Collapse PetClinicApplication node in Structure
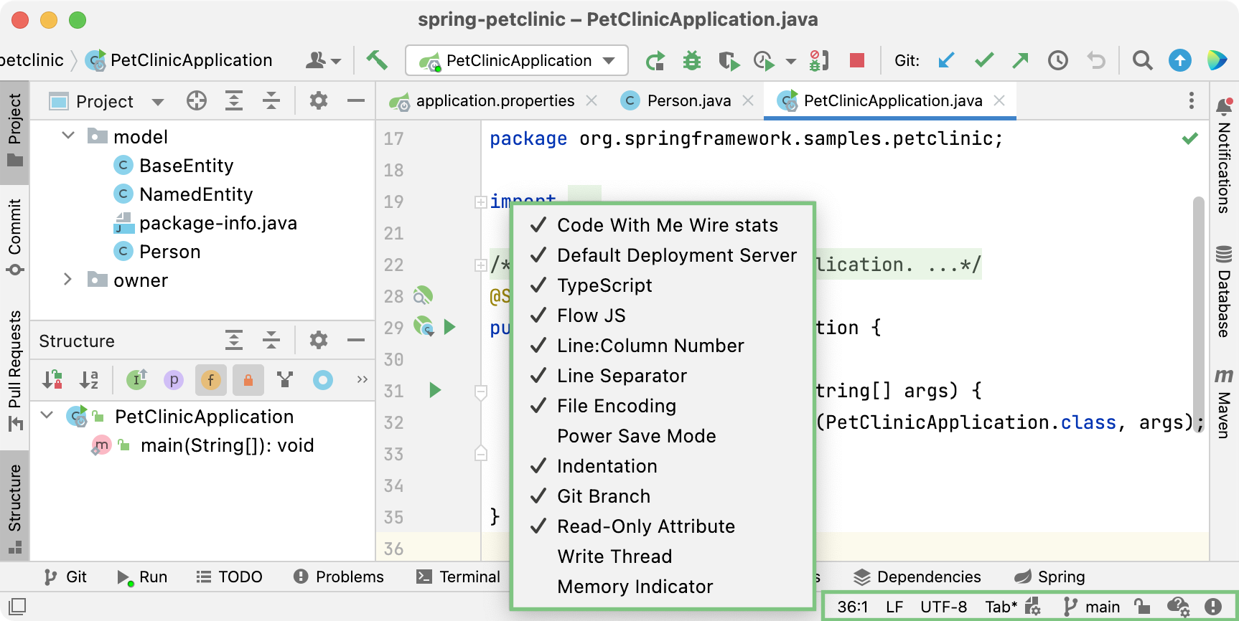This screenshot has width=1239, height=621. tap(47, 415)
